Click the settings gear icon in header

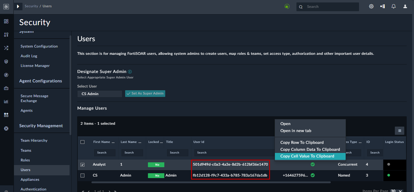tap(371, 6)
